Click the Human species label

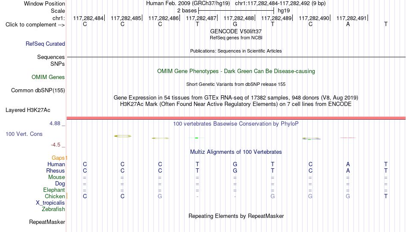click(x=56, y=164)
